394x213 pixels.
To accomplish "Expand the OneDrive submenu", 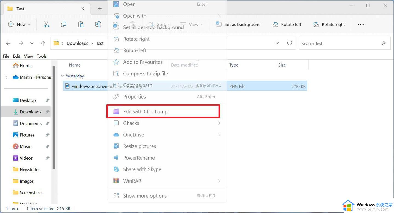I will tap(167, 135).
